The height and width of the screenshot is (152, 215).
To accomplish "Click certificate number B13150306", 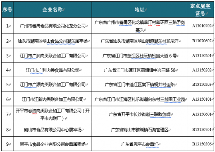I will tap(202, 144).
